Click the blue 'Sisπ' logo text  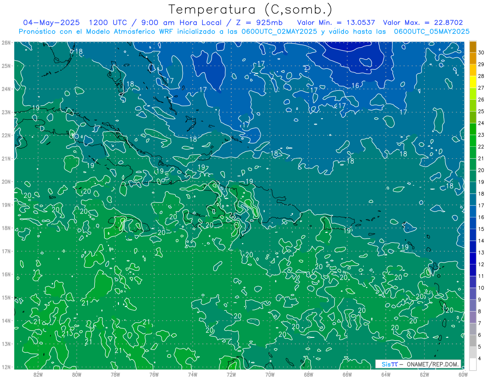(389, 364)
